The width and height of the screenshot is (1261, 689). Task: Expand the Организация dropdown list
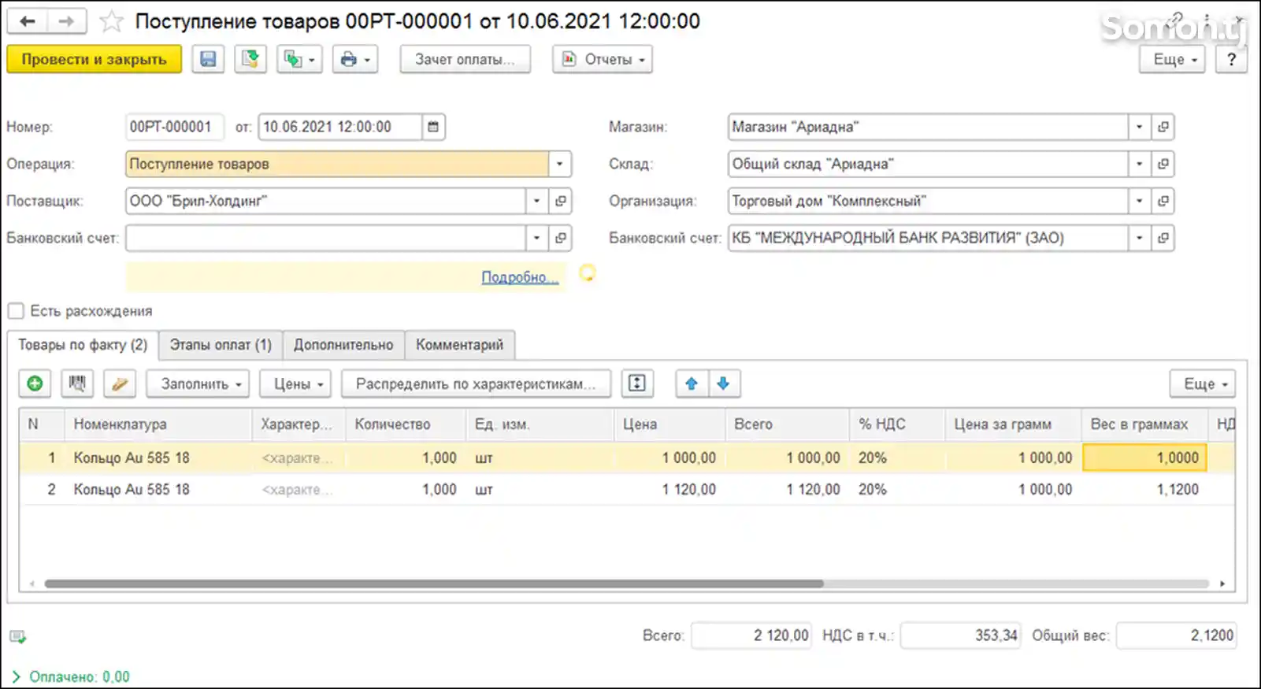(x=1139, y=201)
